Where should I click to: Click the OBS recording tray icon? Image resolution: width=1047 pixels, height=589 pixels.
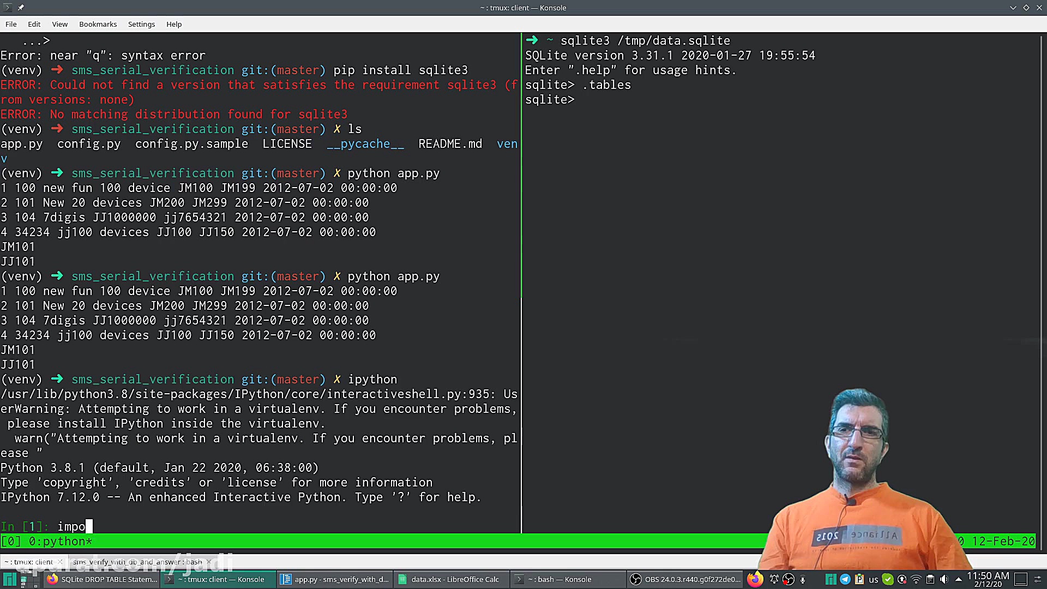tap(788, 579)
